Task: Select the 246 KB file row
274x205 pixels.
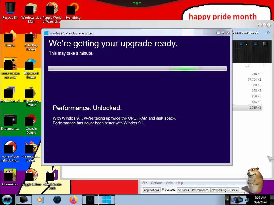Action: coord(248,74)
